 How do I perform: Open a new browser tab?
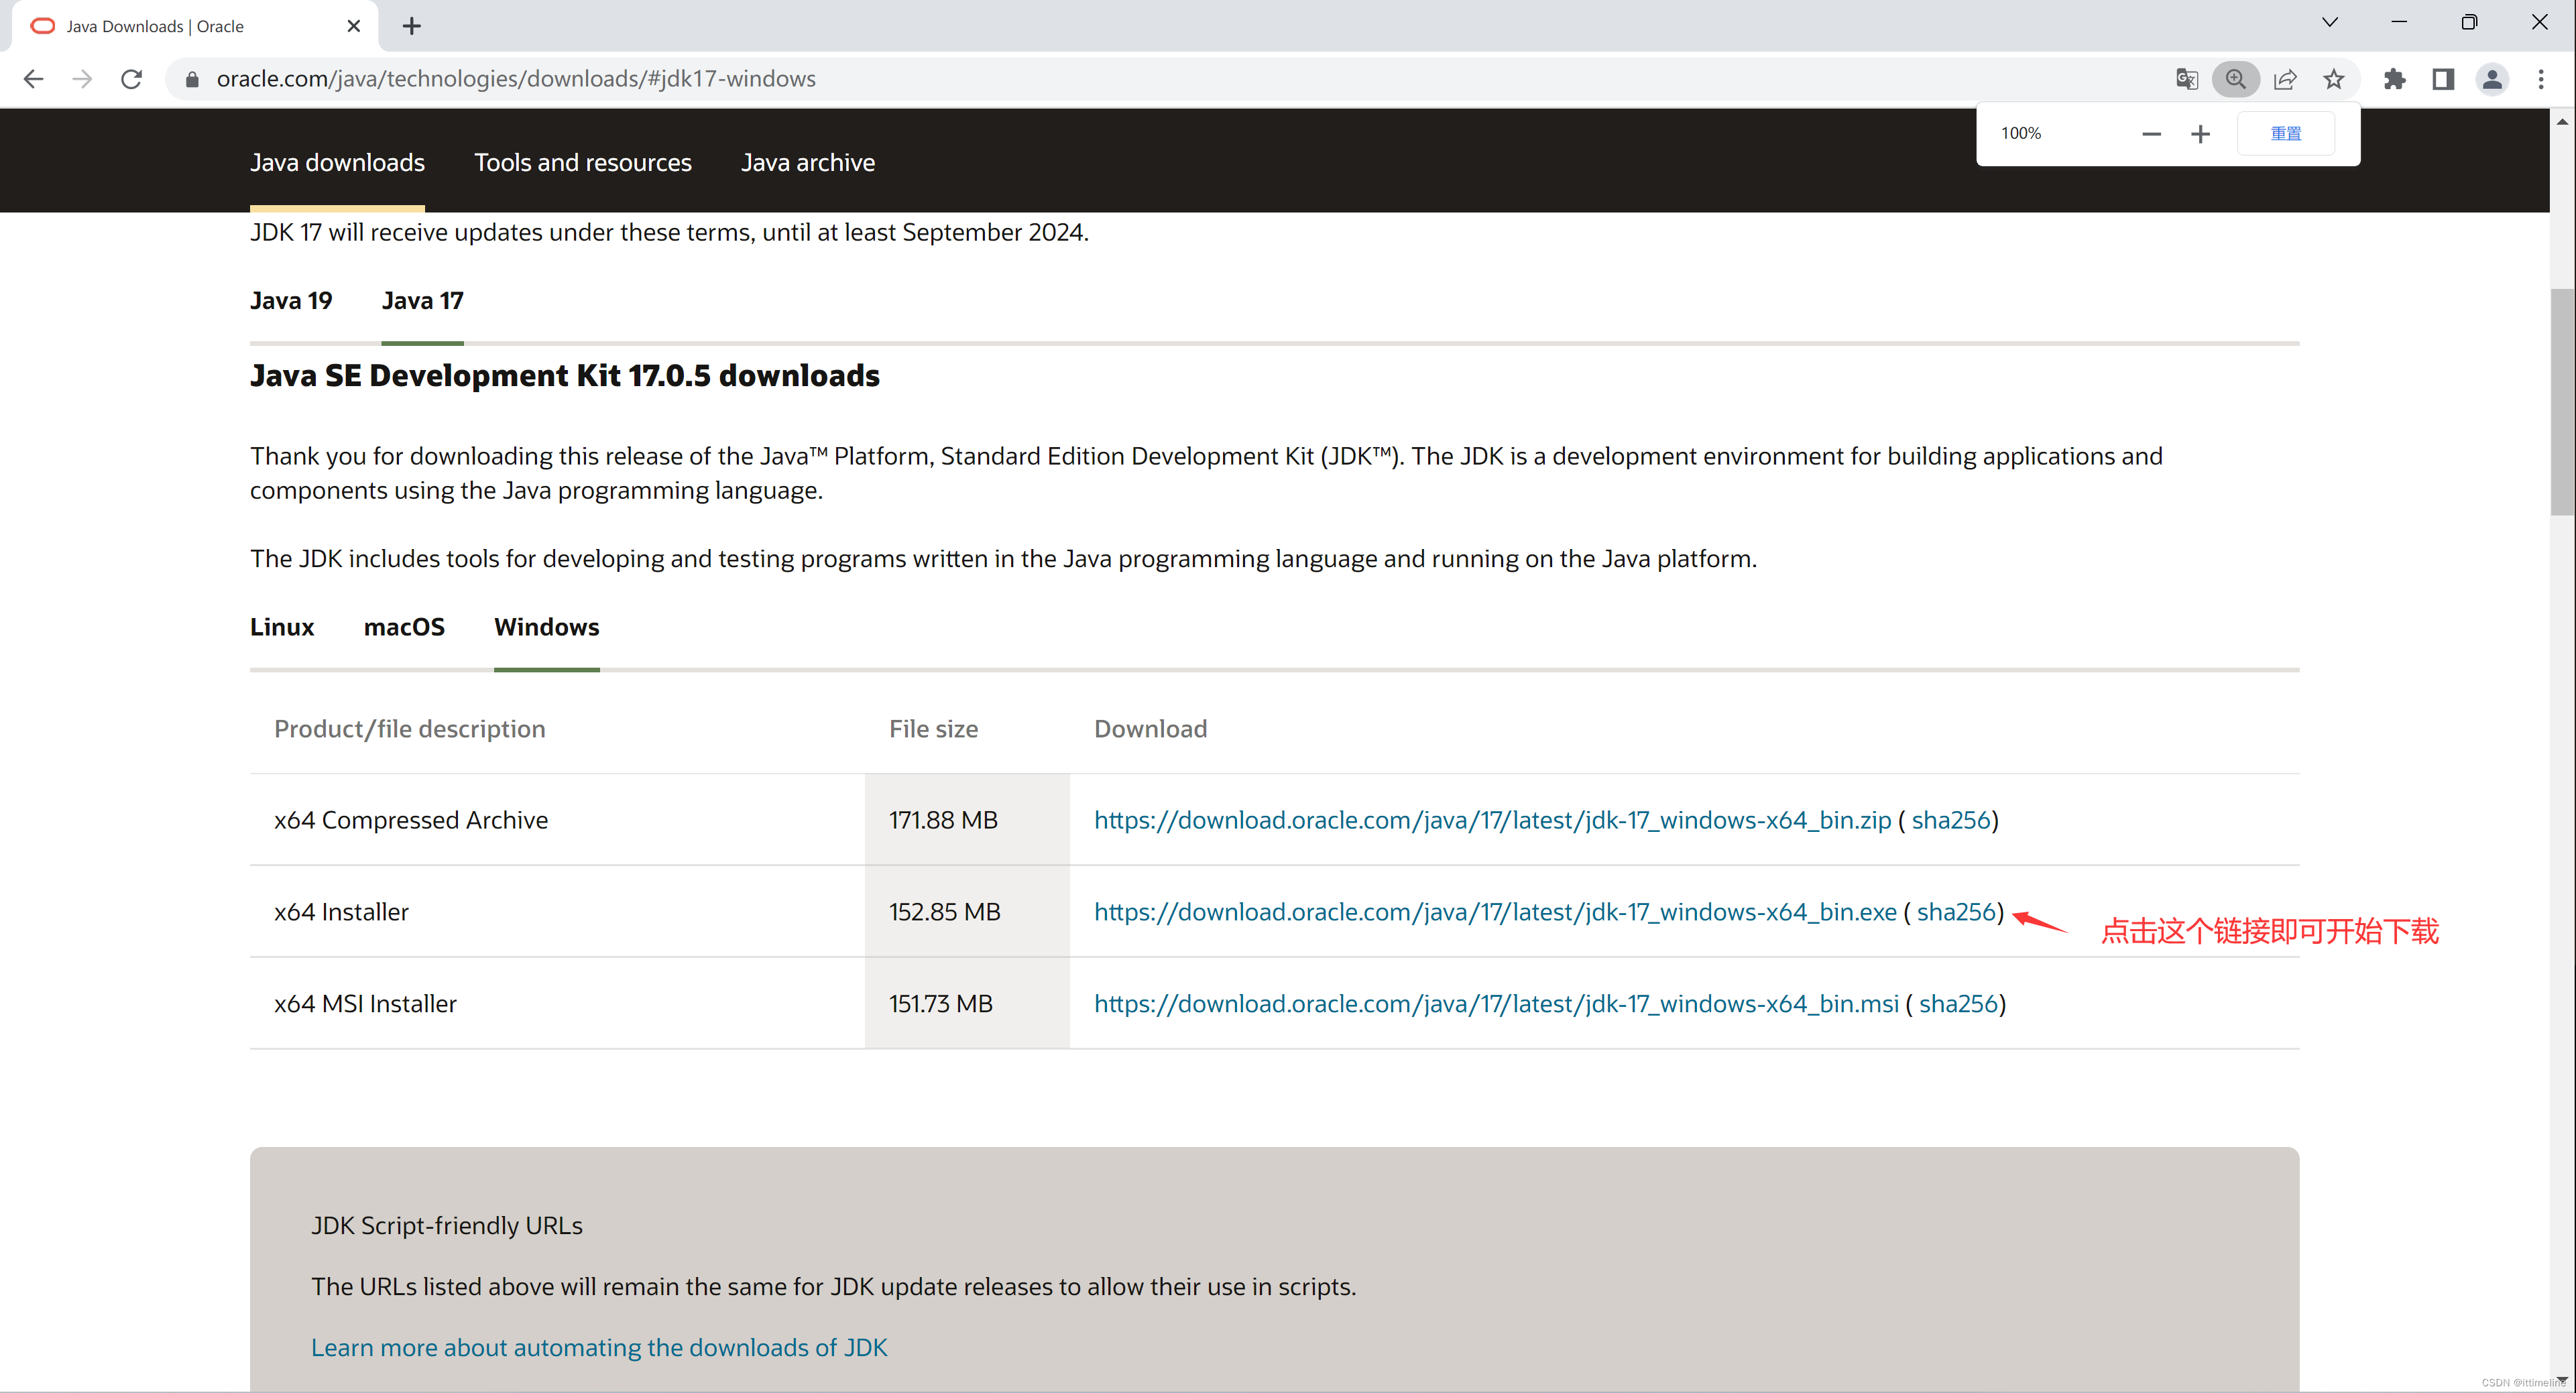pos(412,26)
